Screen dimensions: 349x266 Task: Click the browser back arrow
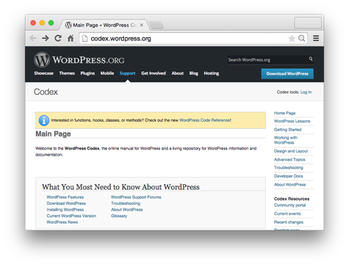pos(33,38)
